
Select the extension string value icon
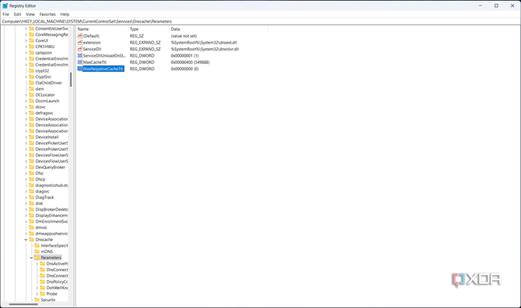pos(80,42)
